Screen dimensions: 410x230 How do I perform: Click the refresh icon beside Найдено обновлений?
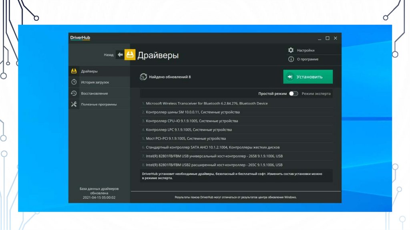[143, 77]
